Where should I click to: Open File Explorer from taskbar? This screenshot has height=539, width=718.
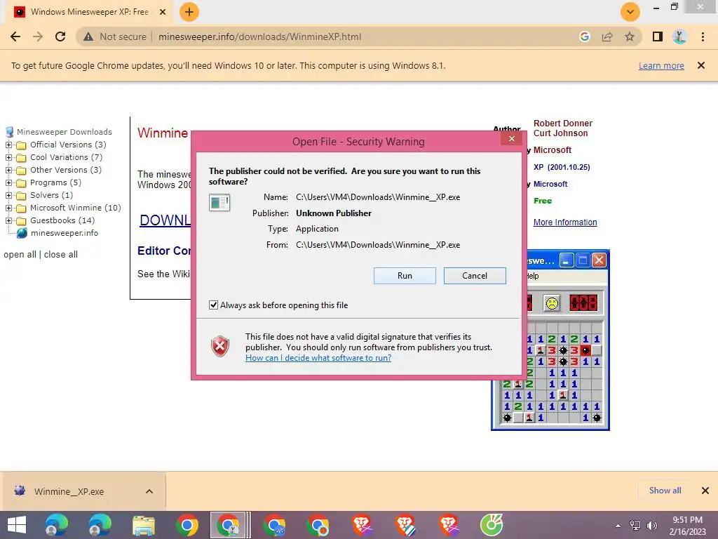(x=143, y=525)
